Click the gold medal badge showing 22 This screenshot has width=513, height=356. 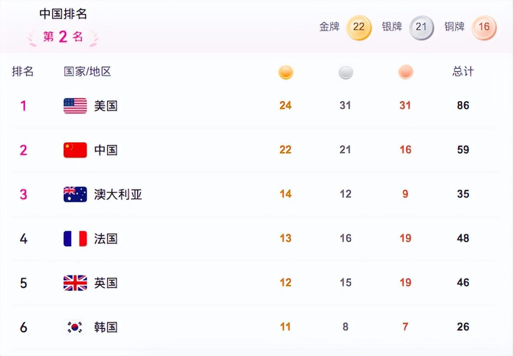pyautogui.click(x=358, y=27)
